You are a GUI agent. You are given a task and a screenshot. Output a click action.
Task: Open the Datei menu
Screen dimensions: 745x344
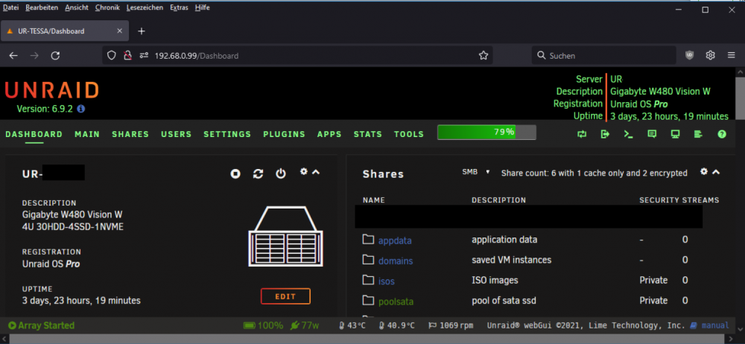[11, 7]
